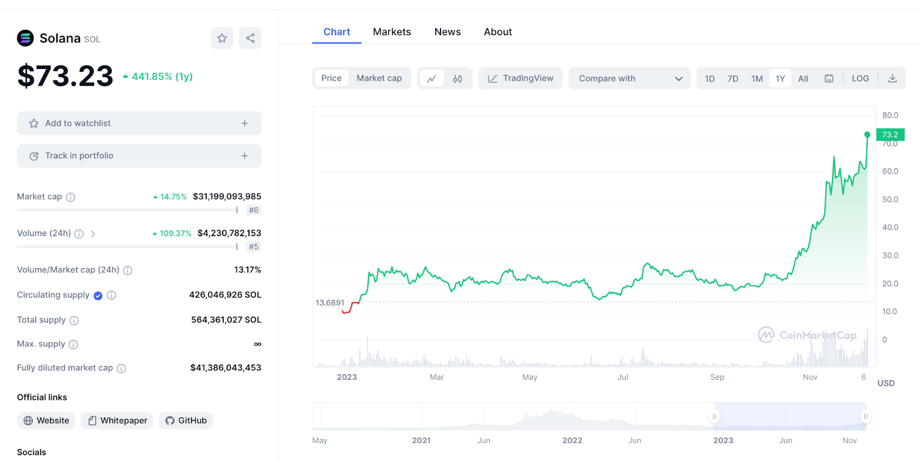
Task: Click the Solana logo icon
Action: (25, 38)
